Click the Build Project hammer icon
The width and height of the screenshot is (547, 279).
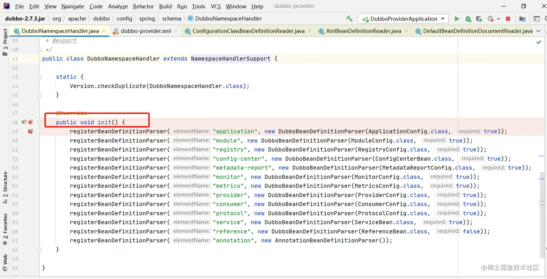[x=349, y=19]
